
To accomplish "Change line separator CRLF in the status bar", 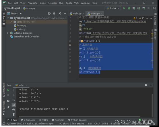I will coord(97,124).
